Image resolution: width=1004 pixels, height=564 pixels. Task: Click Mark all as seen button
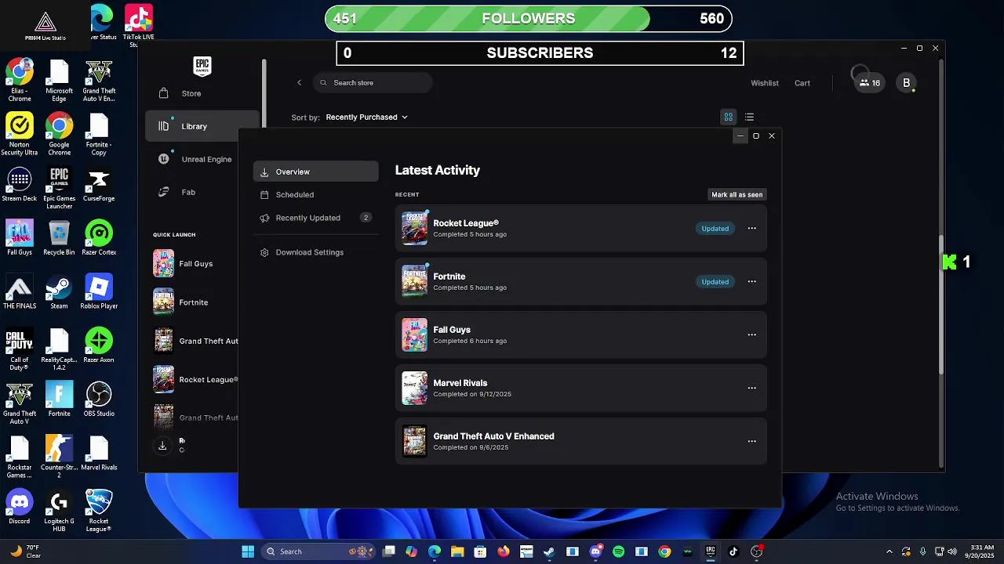[737, 194]
